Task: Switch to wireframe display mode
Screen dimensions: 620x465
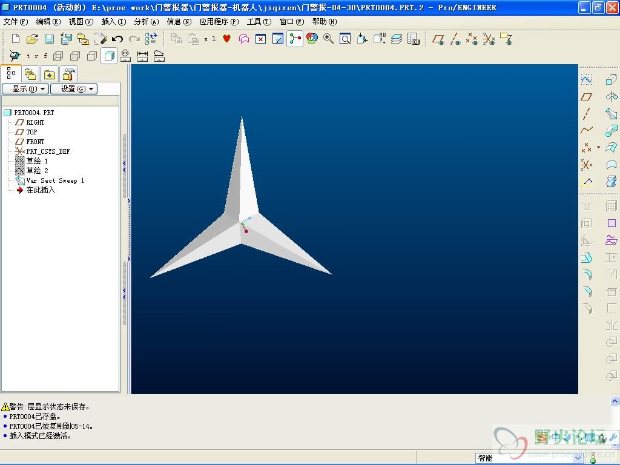Action: coord(58,56)
